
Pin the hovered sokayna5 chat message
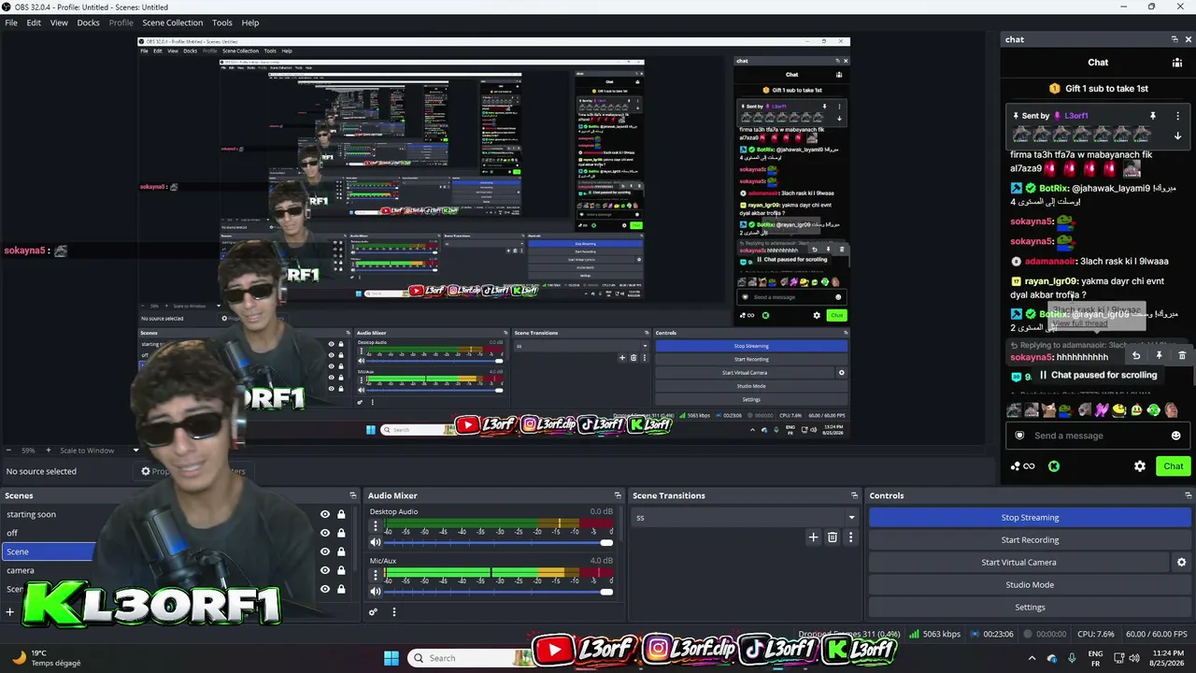pyautogui.click(x=1159, y=356)
